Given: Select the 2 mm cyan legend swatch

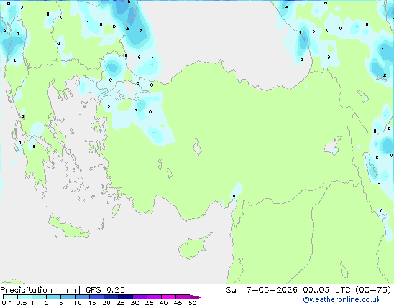Looking at the screenshot, I should 53,297.
